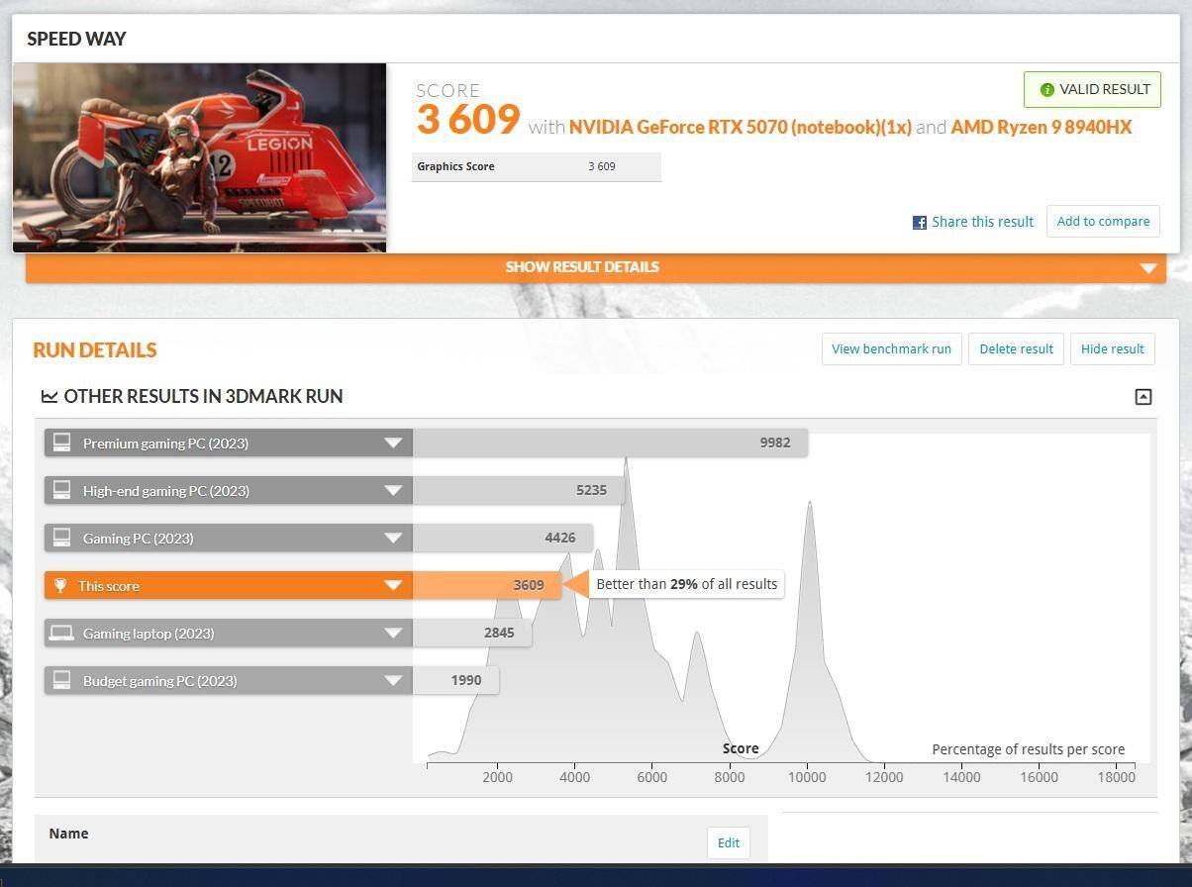Click the Gaming PC bar showing 4426
Screen dimensions: 1192x887
[503, 538]
